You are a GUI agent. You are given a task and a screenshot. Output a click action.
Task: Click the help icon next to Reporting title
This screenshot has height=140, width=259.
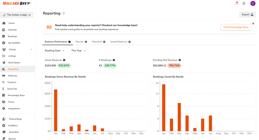click(64, 14)
